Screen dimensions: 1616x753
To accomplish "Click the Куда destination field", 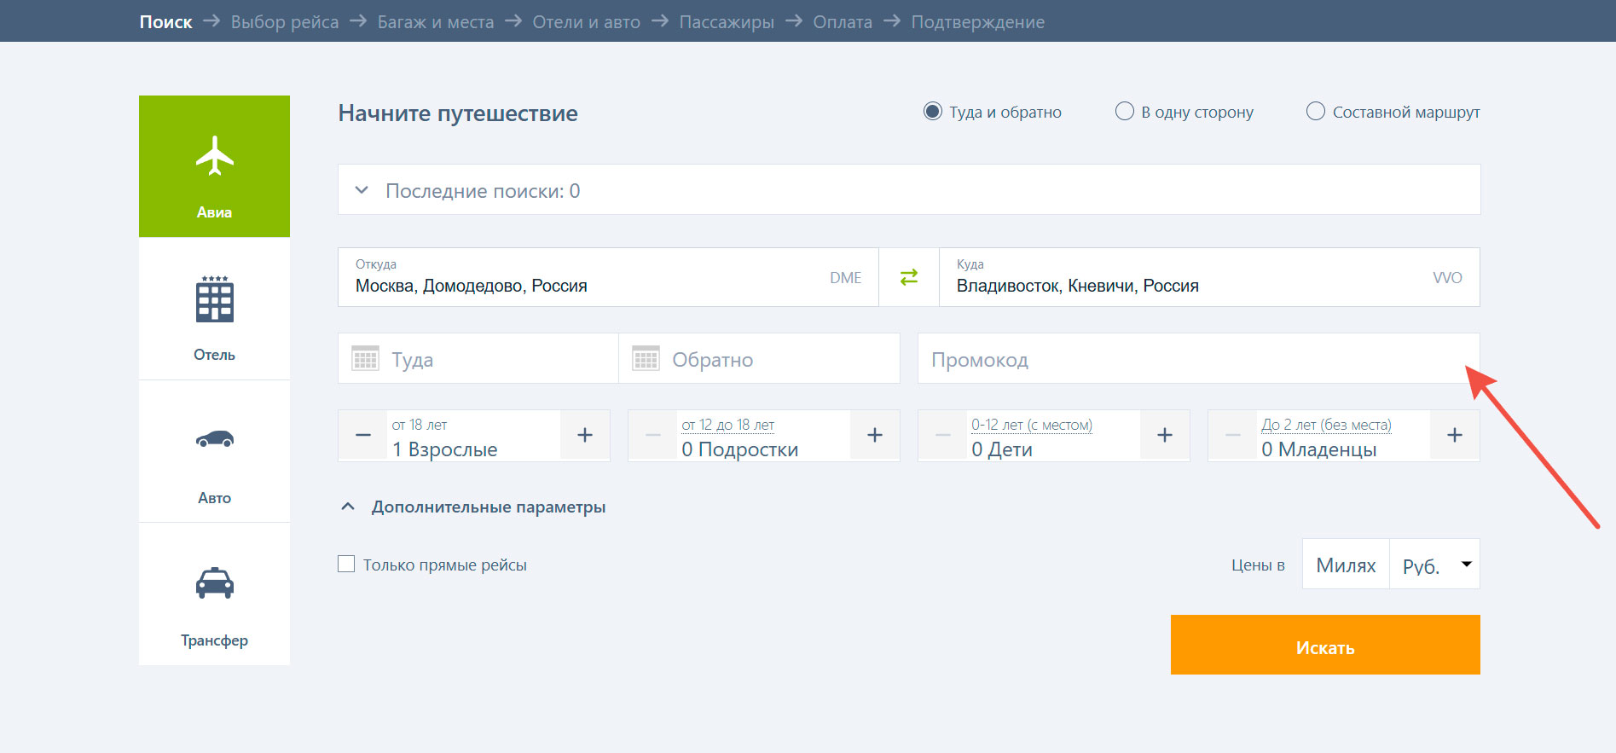I will point(1209,277).
